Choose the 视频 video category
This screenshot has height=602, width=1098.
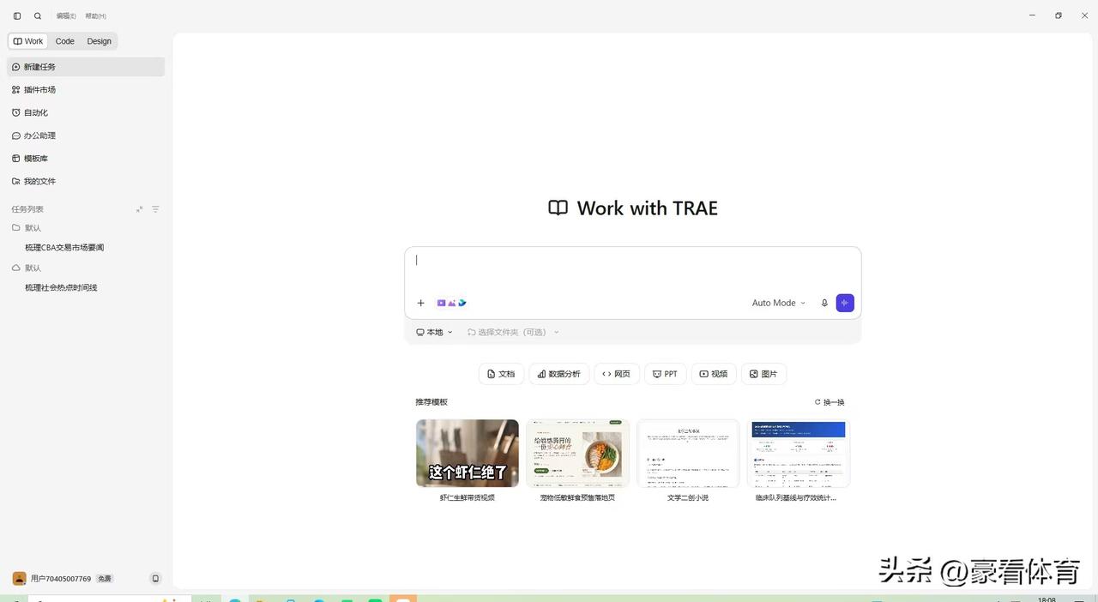pyautogui.click(x=714, y=374)
